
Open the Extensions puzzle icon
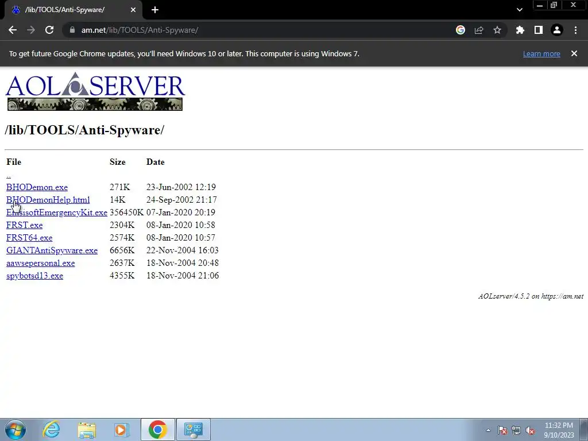click(x=520, y=30)
